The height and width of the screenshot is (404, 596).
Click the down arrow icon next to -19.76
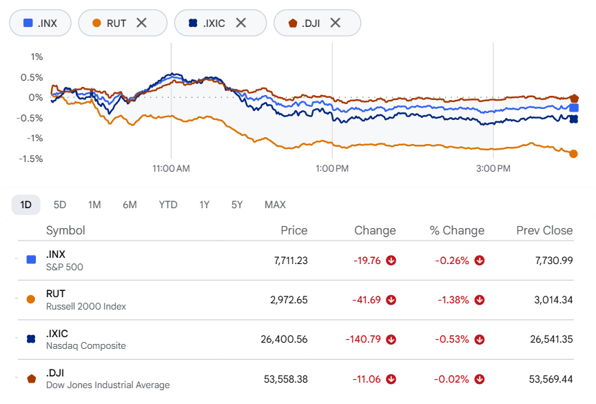(391, 261)
